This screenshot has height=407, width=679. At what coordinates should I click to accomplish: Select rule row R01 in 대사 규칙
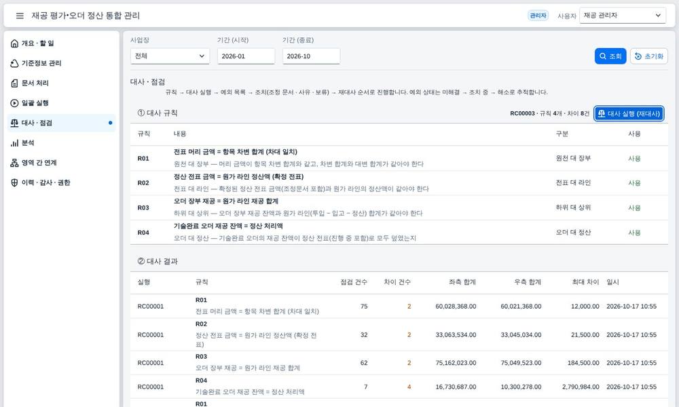[x=399, y=158]
